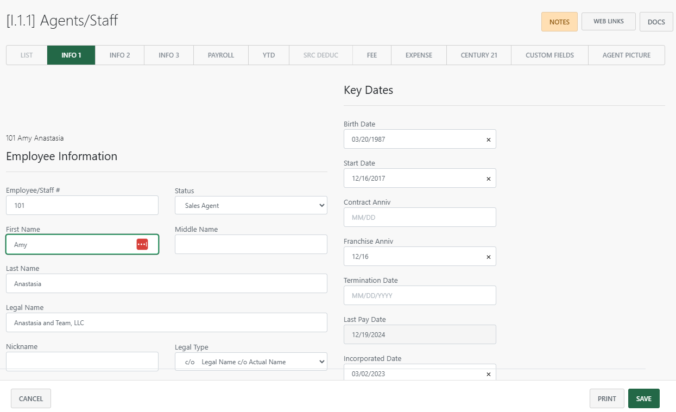676x412 pixels.
Task: Switch to the PAYROLL tab
Action: pos(220,55)
